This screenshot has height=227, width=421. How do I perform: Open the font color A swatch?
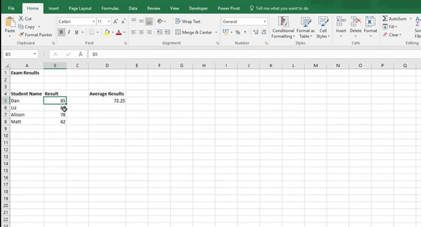[x=119, y=32]
